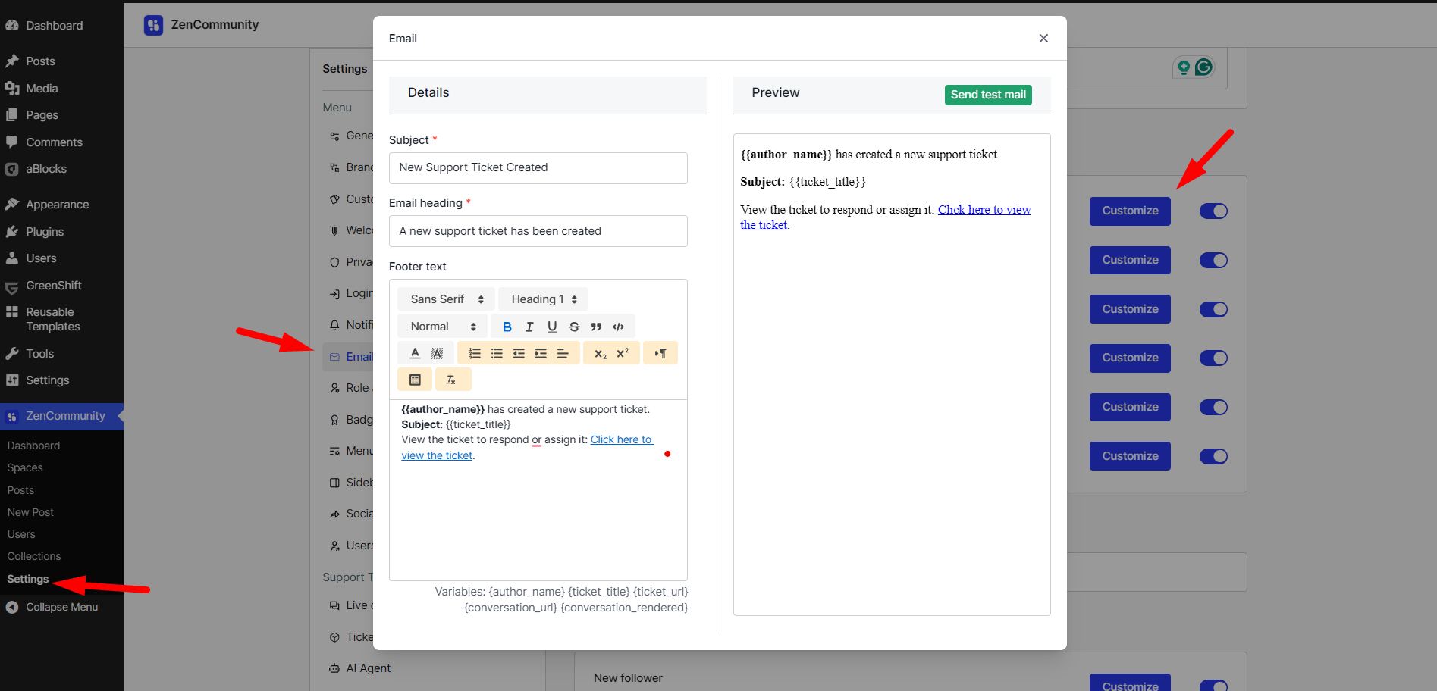Click the Email heading input field
Screen dimensions: 1437x691
538,231
